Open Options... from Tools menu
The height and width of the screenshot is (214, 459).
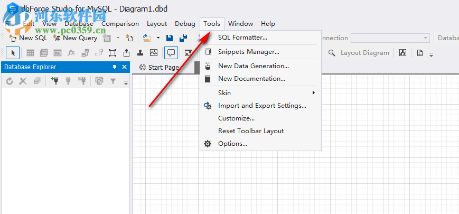[x=261, y=144]
